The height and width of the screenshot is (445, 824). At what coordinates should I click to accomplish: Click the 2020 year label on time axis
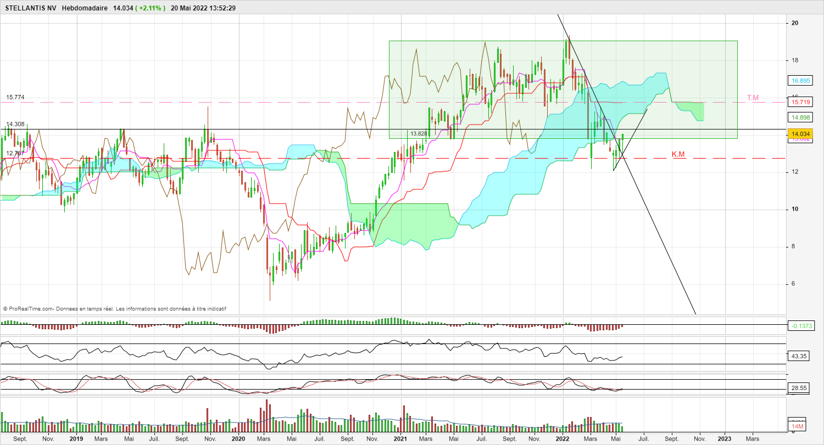[238, 439]
